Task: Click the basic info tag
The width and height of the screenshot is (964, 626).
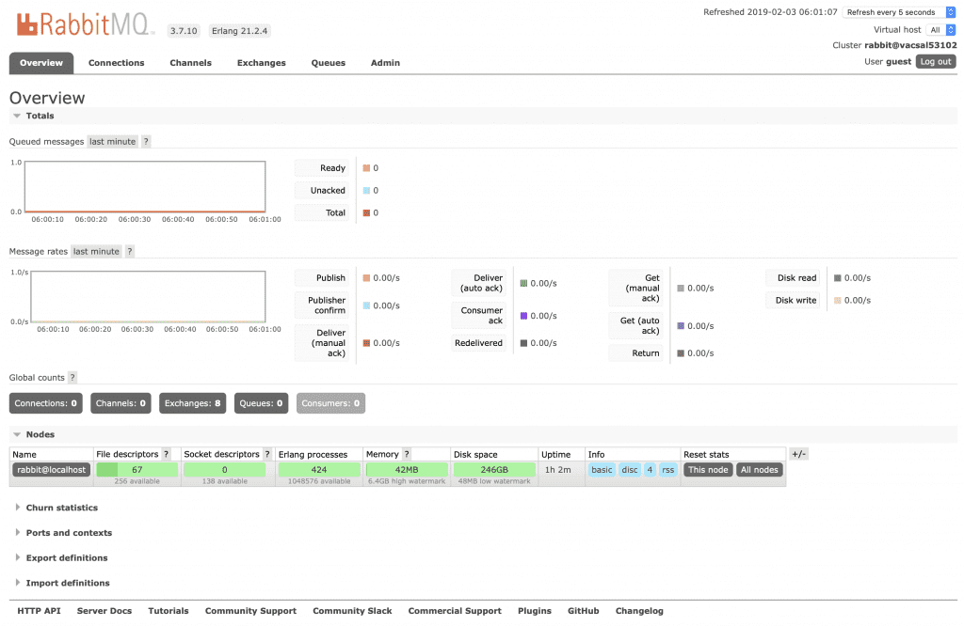Action: [602, 470]
